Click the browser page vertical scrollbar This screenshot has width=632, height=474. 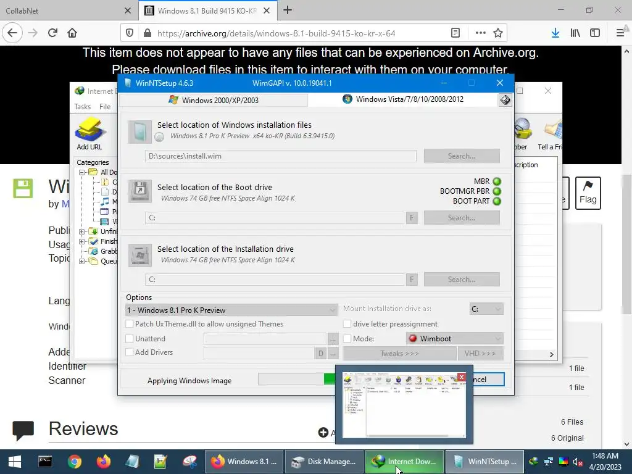click(x=626, y=244)
